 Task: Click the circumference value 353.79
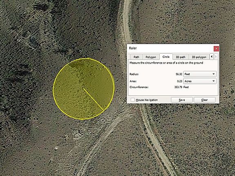click(178, 87)
